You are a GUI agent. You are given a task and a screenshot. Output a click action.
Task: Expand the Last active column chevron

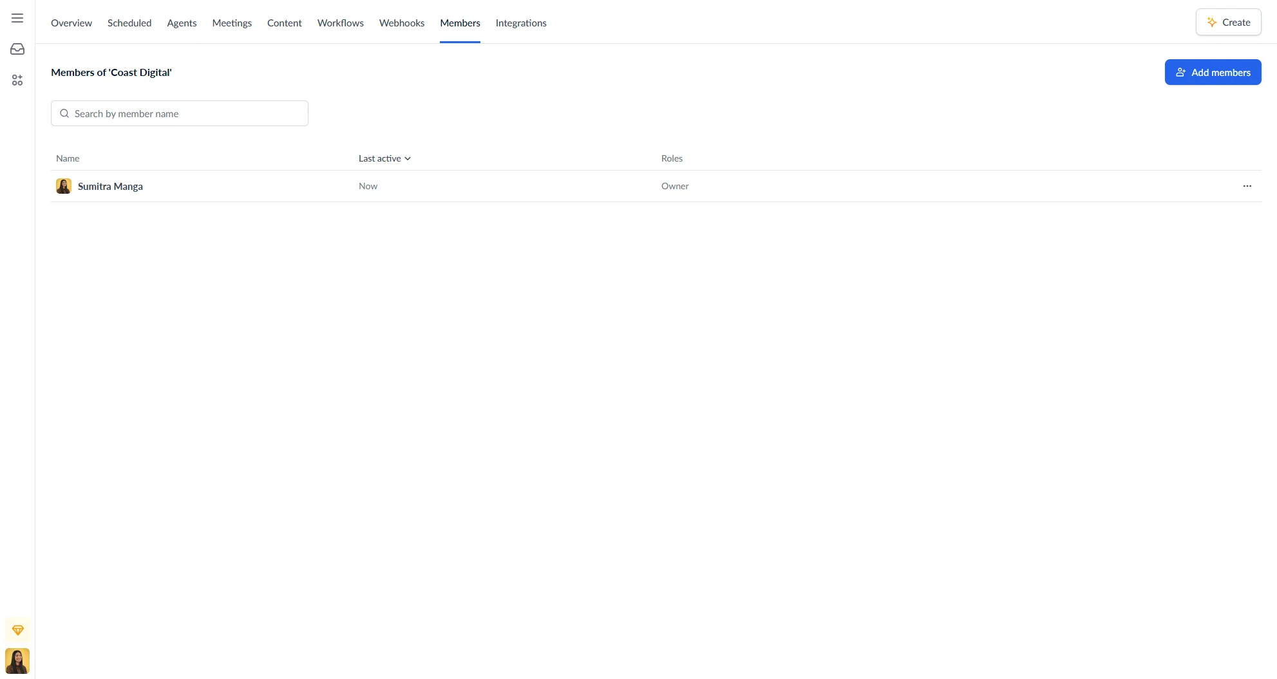point(407,158)
